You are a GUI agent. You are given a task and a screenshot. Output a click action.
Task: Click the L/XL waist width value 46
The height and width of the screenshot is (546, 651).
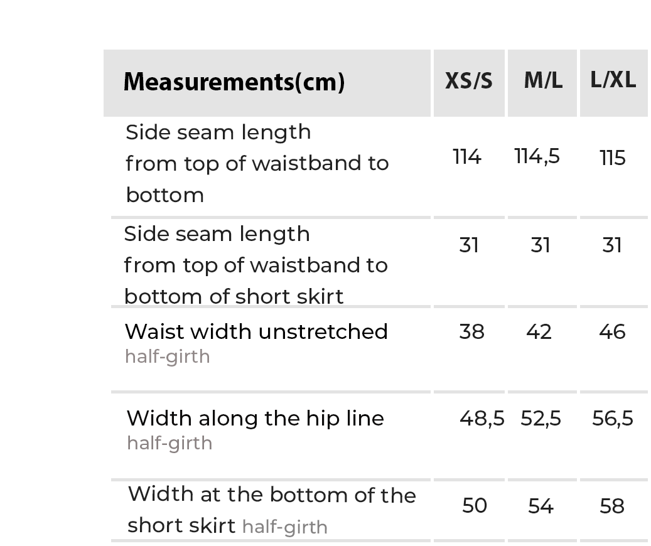point(612,331)
